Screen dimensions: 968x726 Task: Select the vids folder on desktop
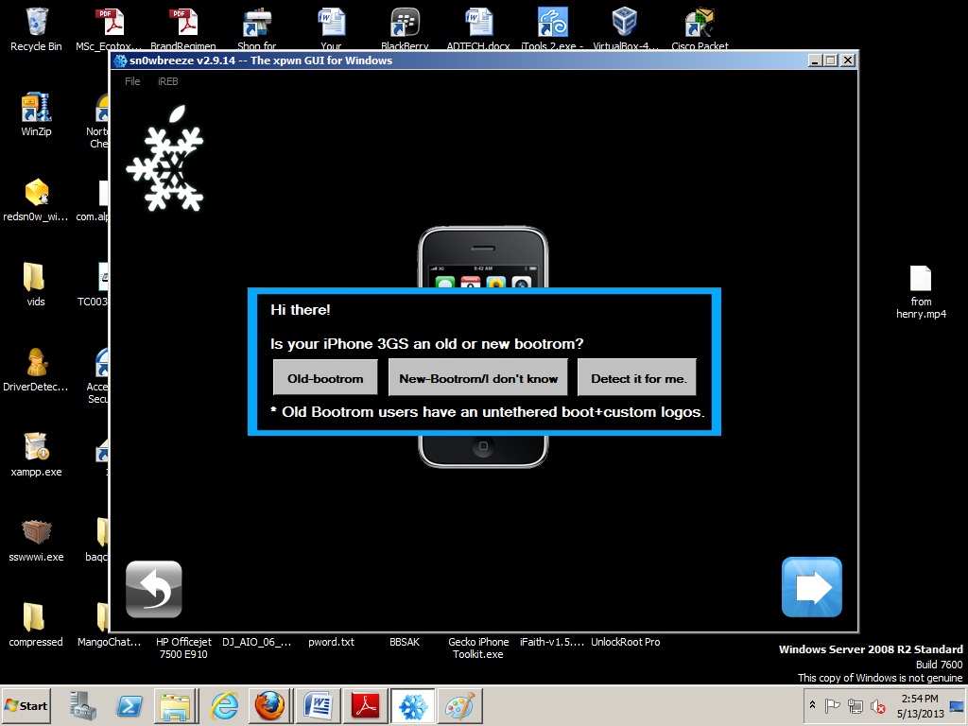pyautogui.click(x=35, y=285)
